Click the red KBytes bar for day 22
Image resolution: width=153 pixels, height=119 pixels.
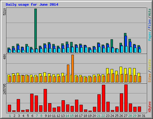coord(103,98)
